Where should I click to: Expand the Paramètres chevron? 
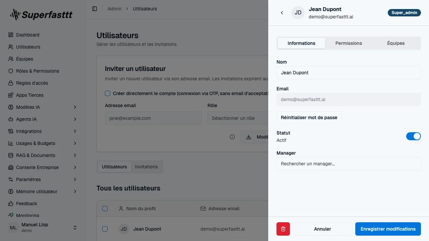click(x=75, y=179)
